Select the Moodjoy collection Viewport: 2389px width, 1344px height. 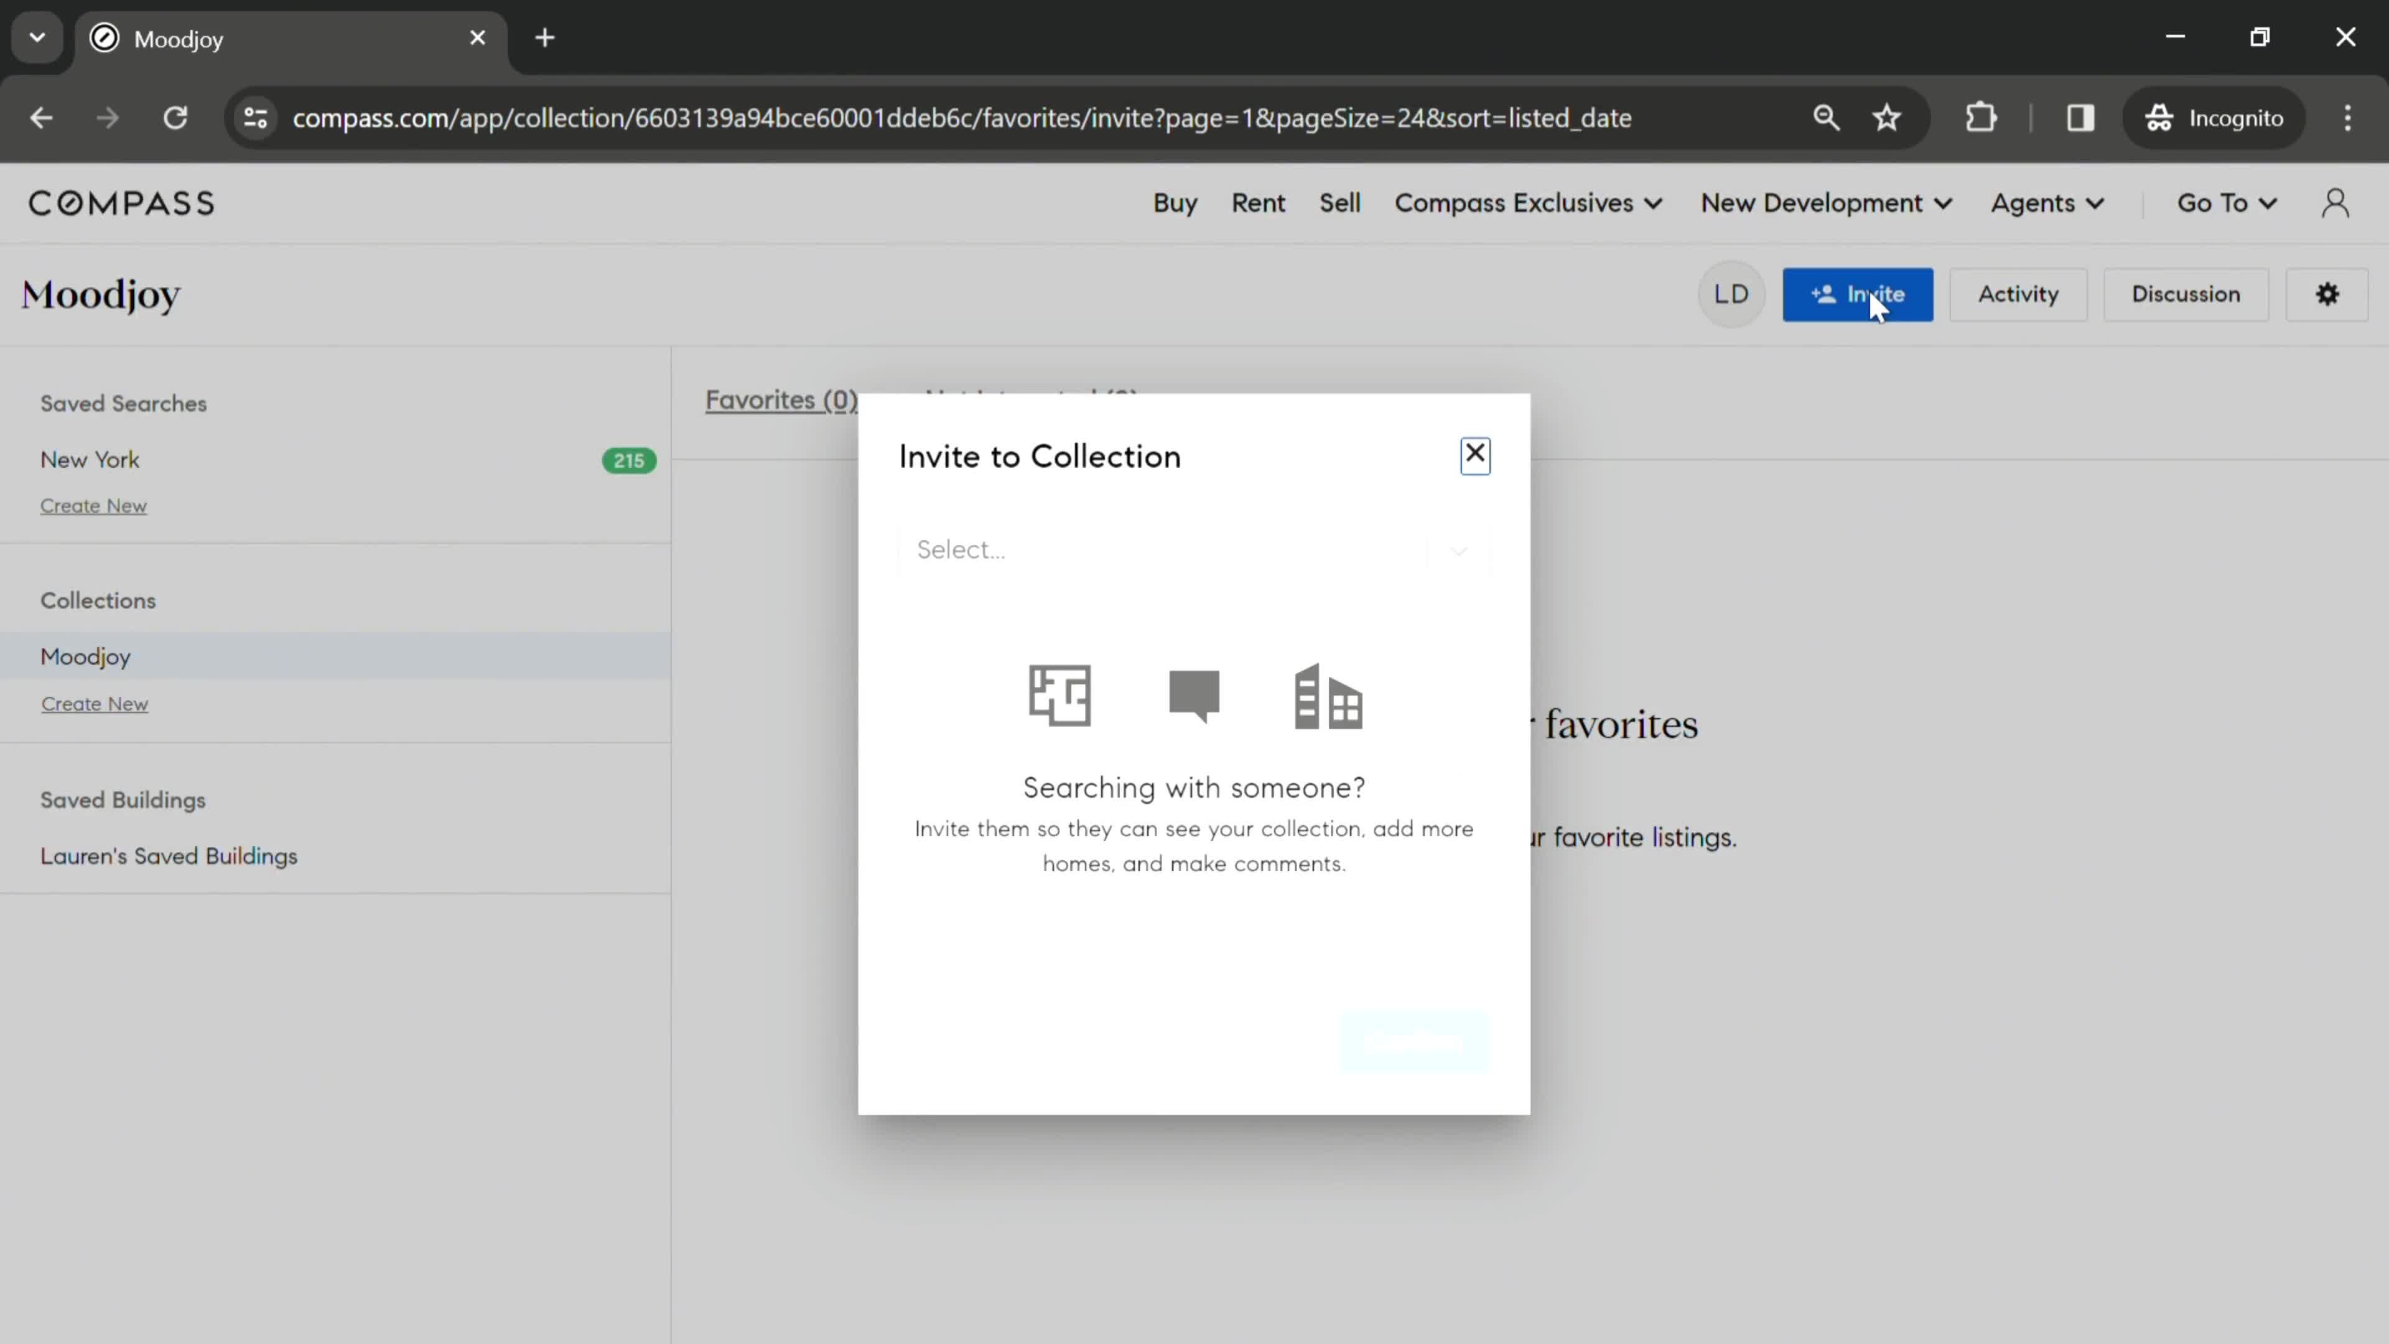click(335, 656)
